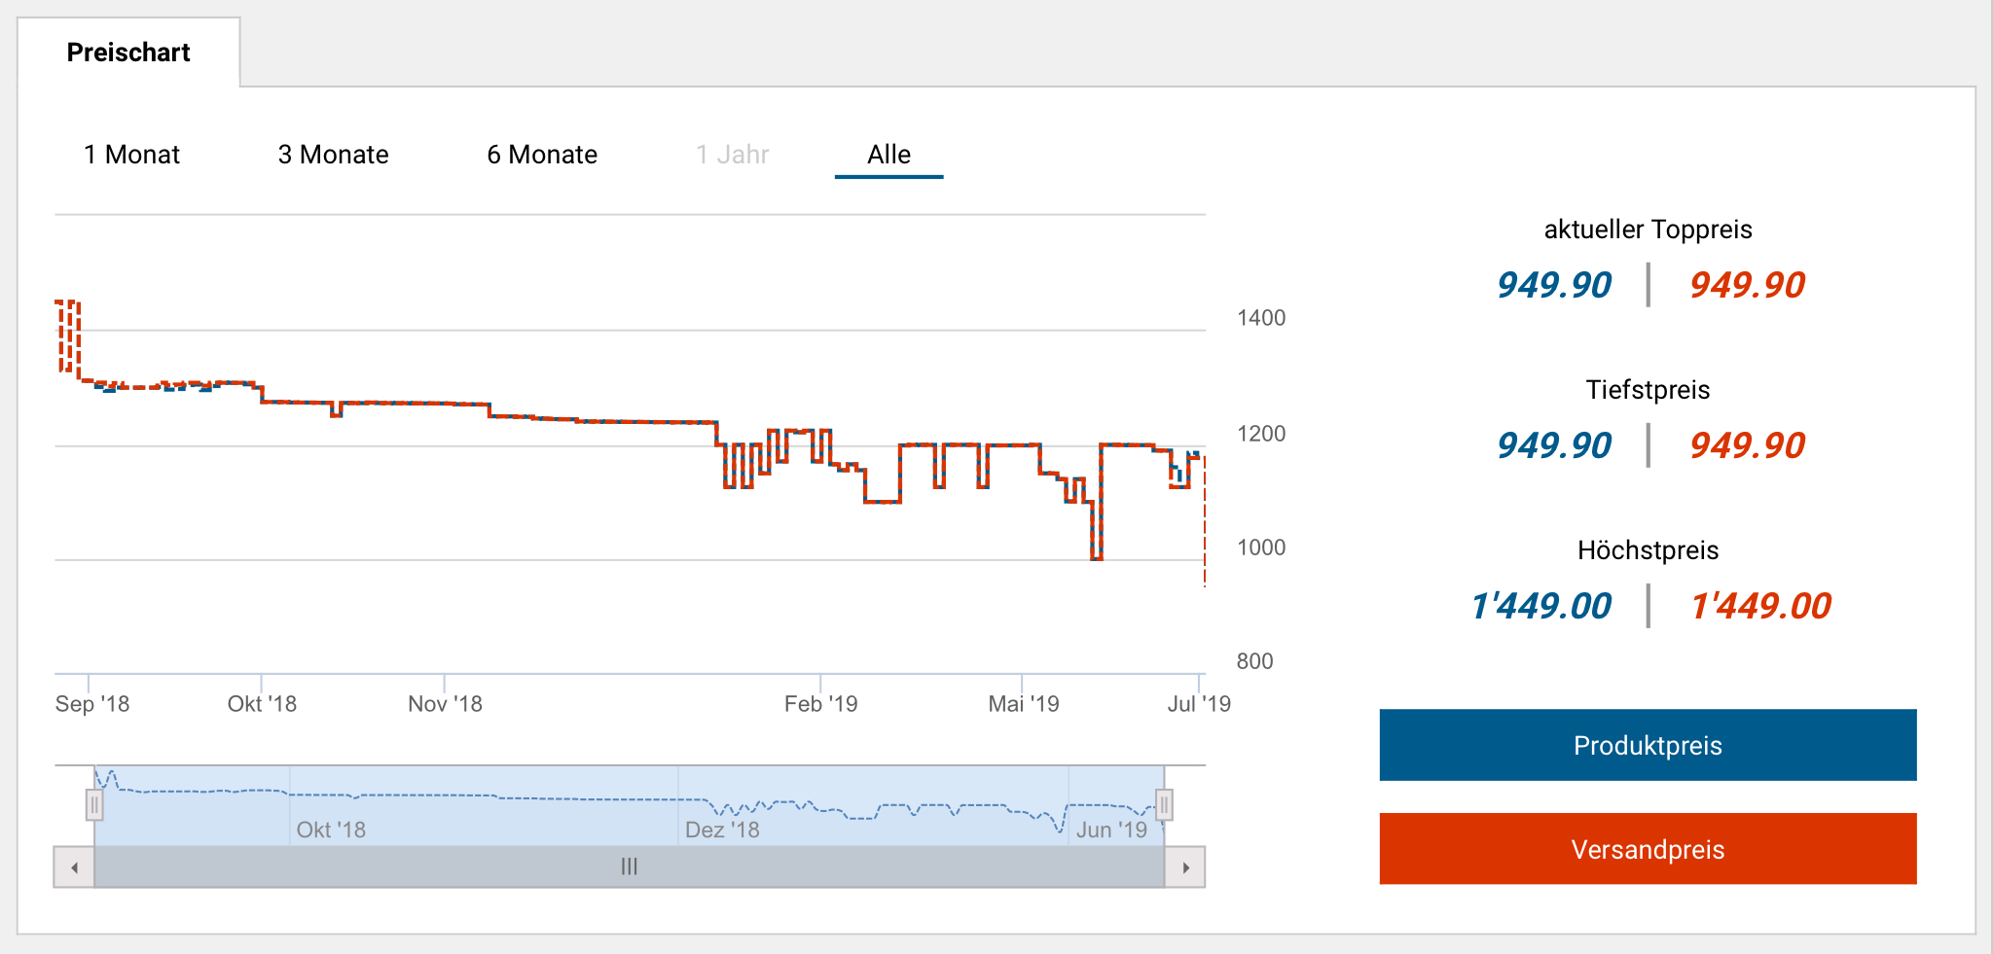
Task: Click the left navigator range handle
Action: pos(94,805)
